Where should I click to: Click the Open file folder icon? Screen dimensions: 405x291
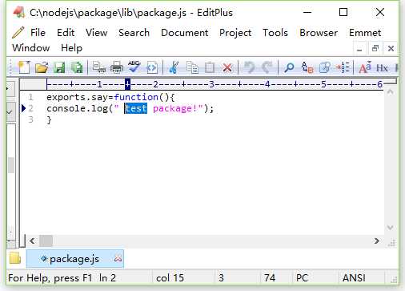coord(42,67)
